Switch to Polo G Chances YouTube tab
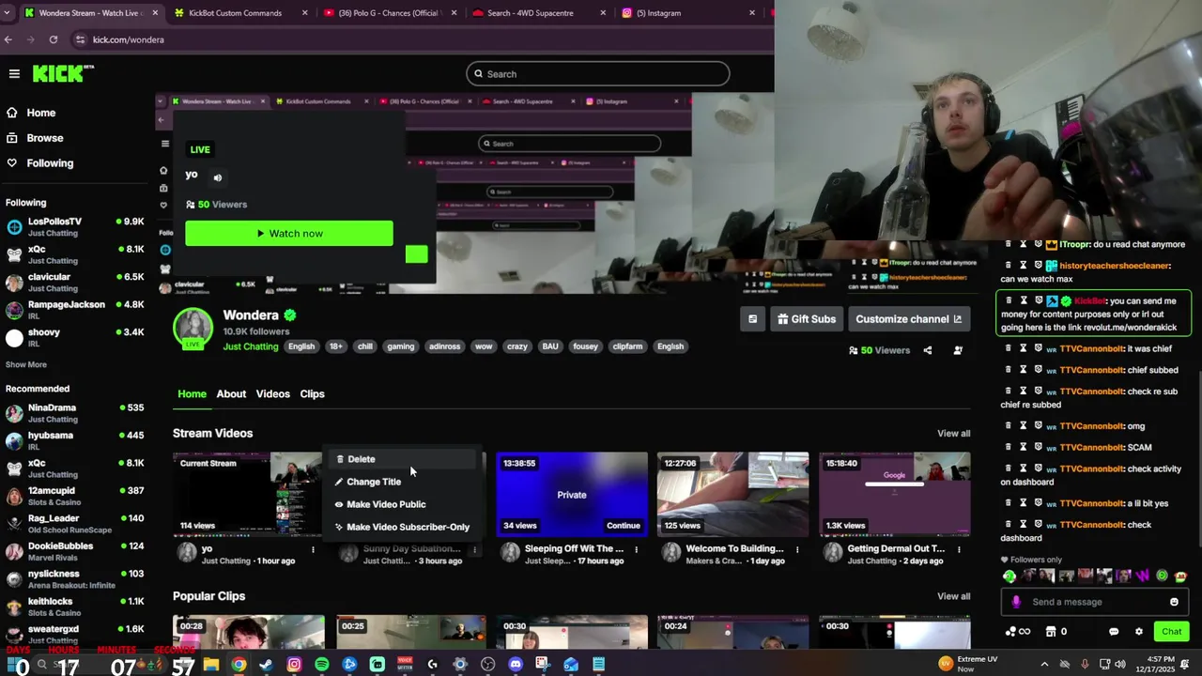 [390, 13]
